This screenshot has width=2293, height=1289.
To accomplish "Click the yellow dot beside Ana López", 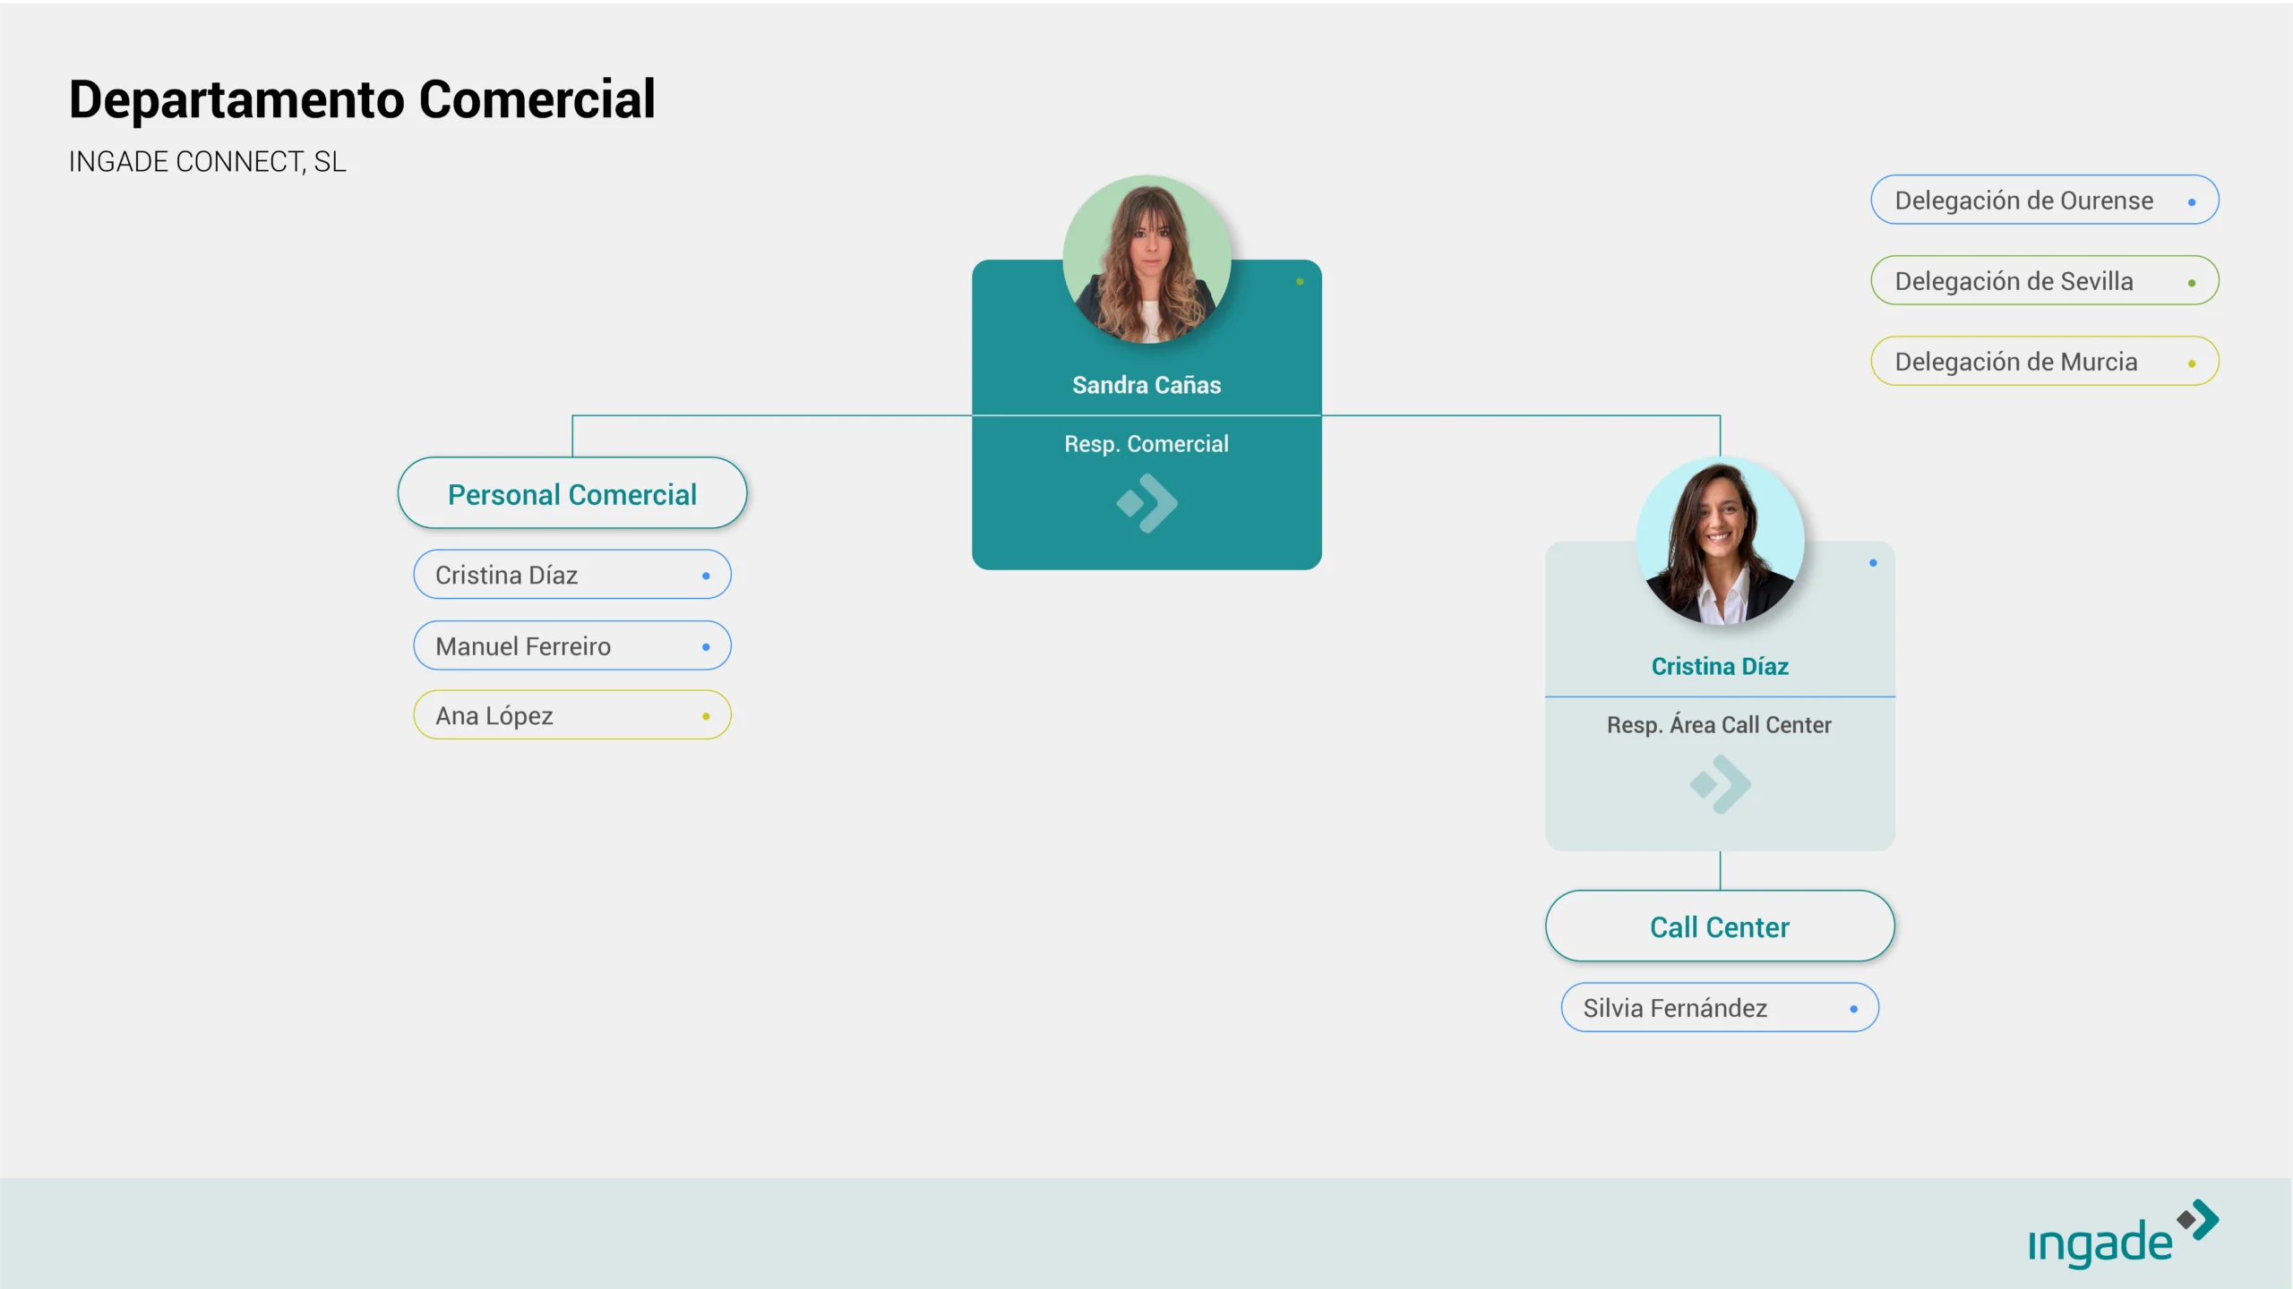I will 706,716.
